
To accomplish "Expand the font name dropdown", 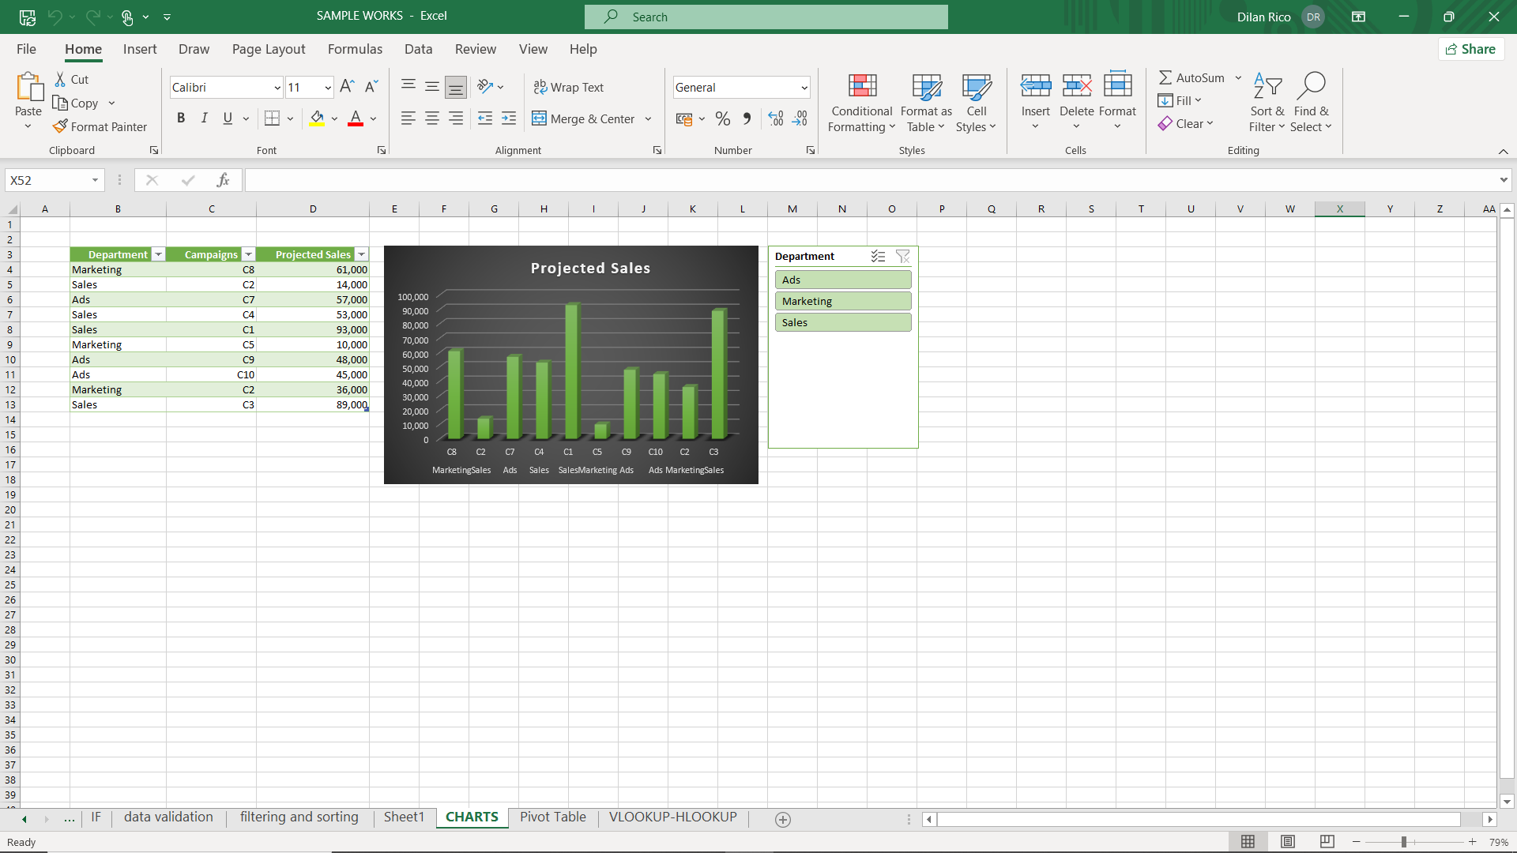I will pyautogui.click(x=277, y=88).
